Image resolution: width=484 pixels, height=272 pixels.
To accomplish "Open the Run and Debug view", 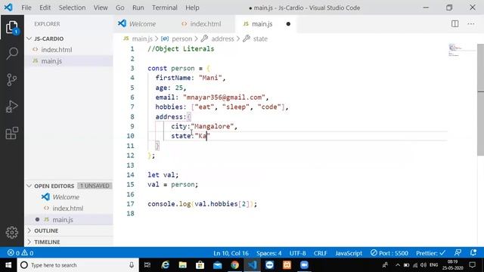I will coord(12,107).
